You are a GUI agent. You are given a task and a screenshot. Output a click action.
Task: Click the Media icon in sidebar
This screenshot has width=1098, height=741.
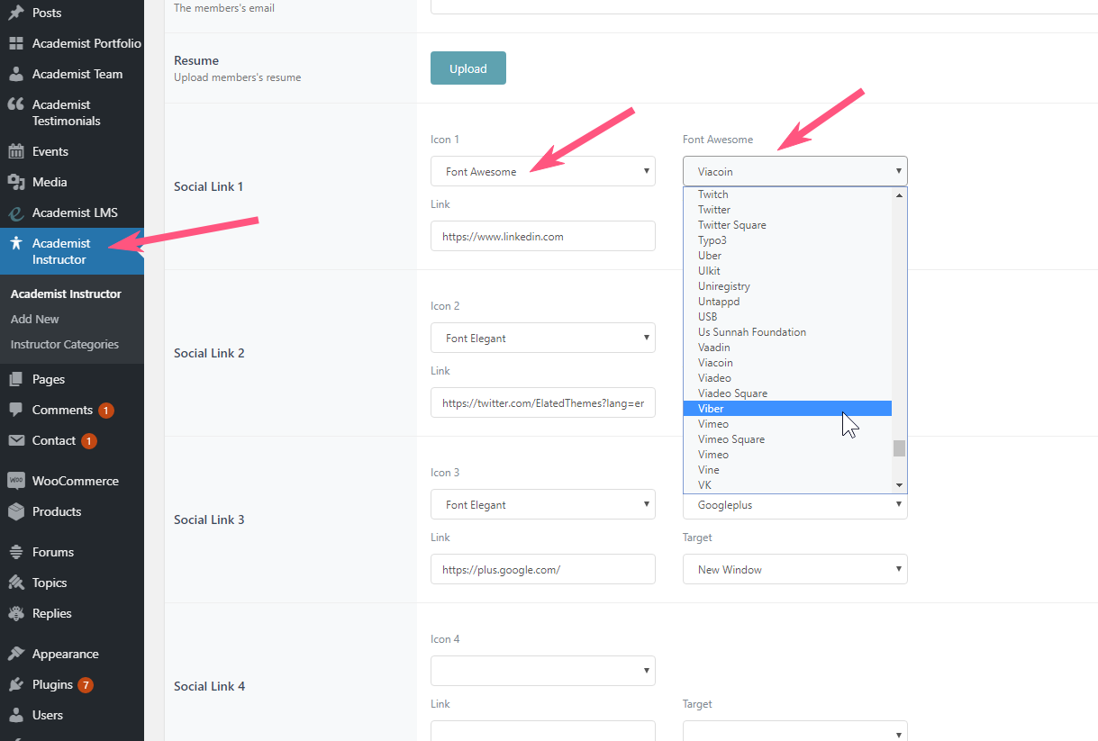tap(16, 182)
